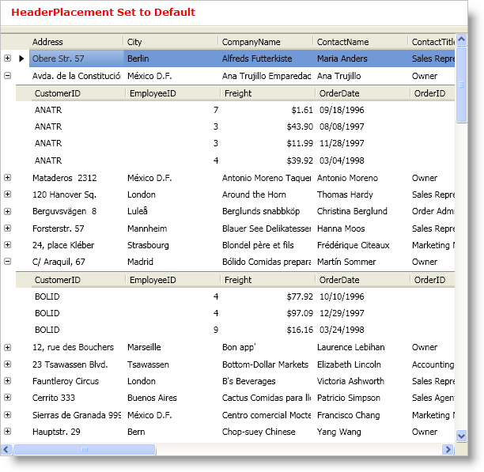Select the Around the Horn cell
484x472 pixels.
tap(266, 194)
